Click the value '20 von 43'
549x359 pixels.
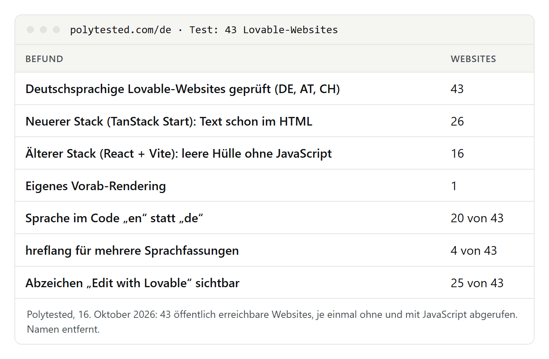coord(477,218)
